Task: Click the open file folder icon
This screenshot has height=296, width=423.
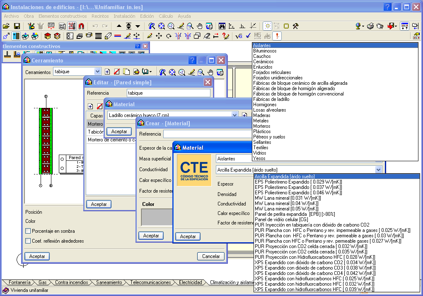Action: pyautogui.click(x=6, y=26)
